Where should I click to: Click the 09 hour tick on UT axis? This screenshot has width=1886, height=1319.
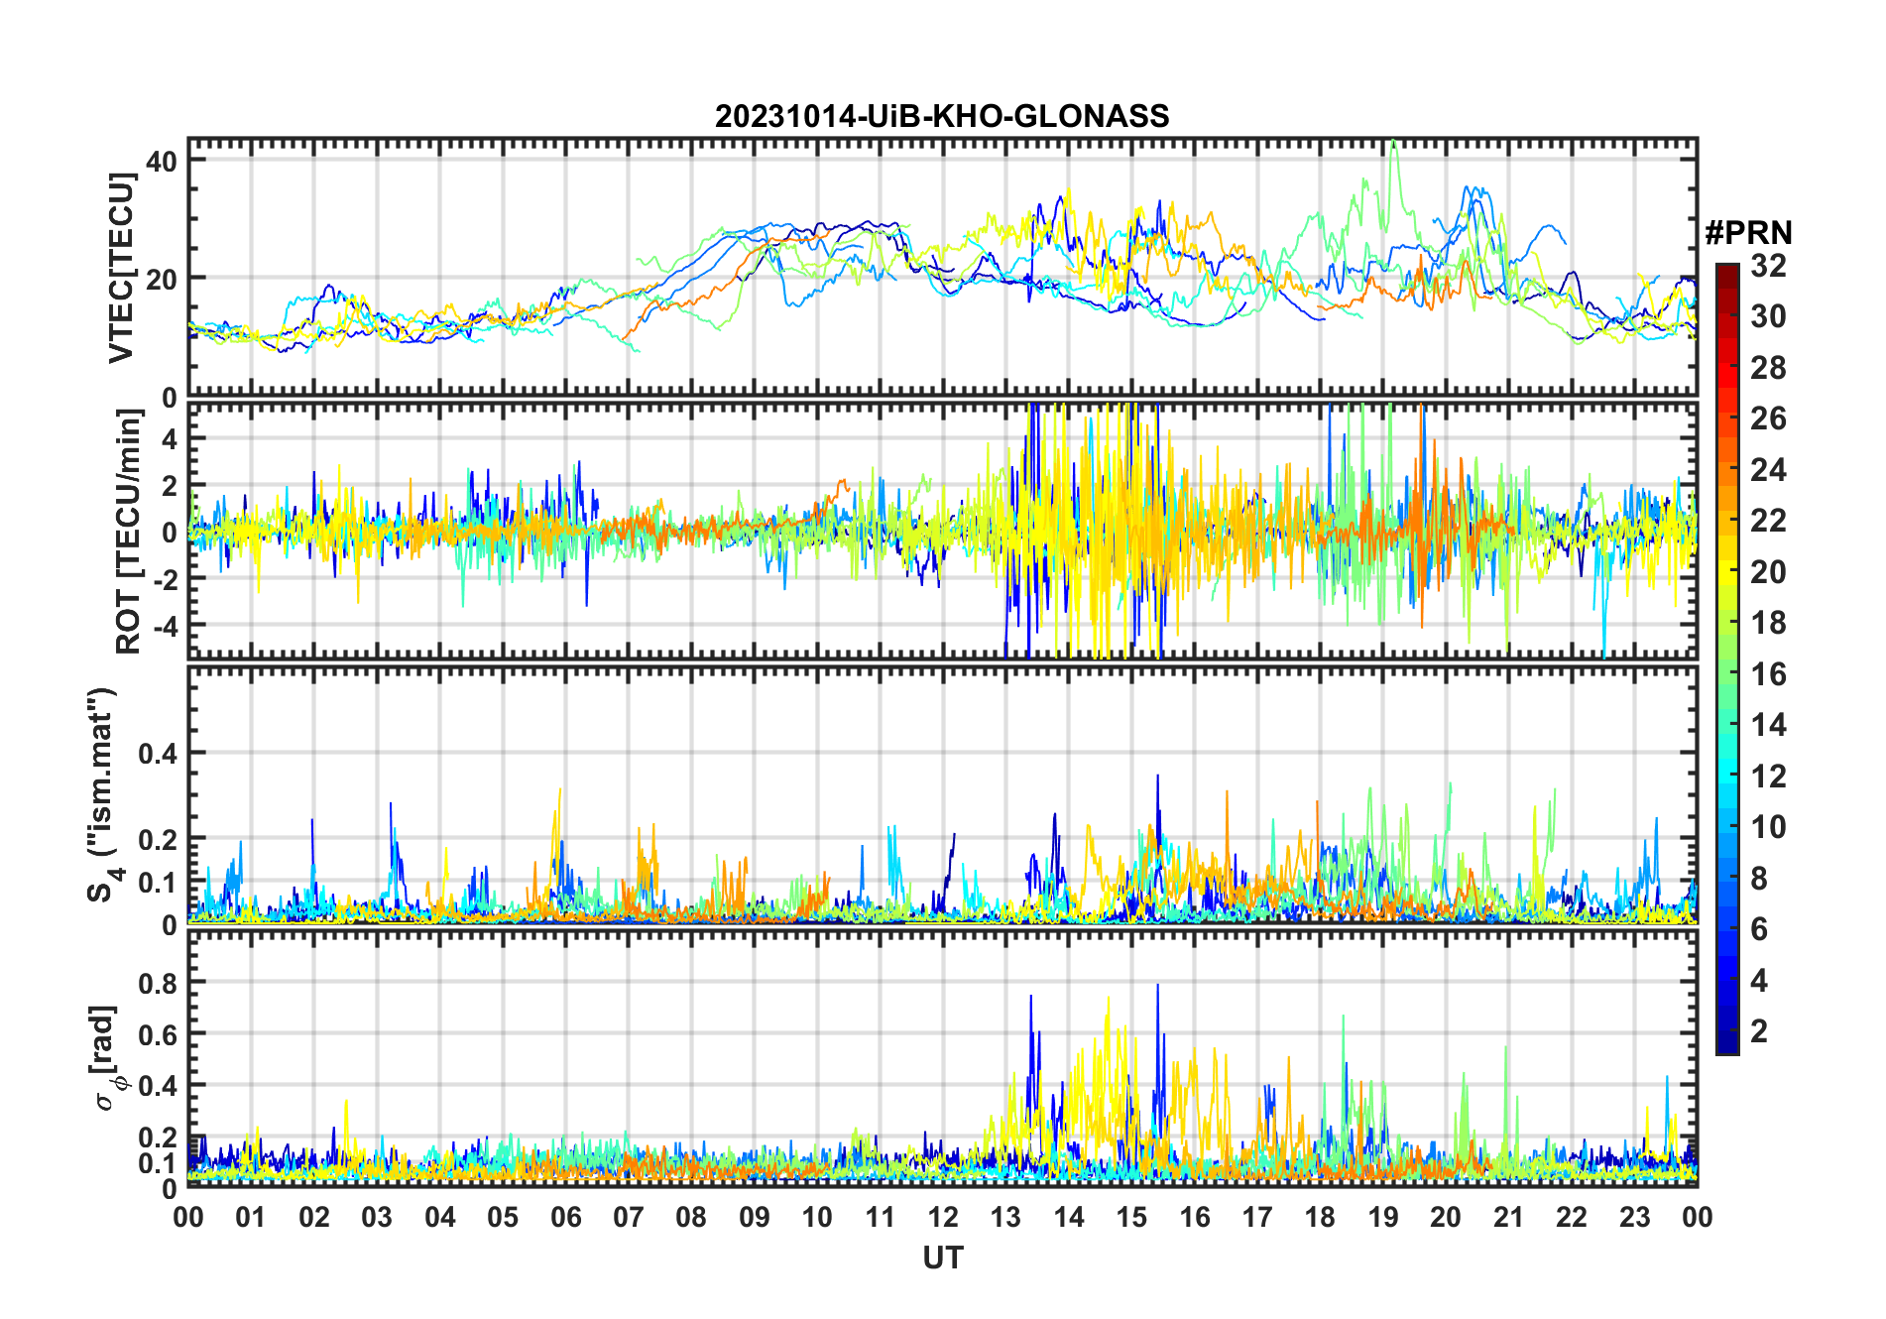pos(755,1217)
